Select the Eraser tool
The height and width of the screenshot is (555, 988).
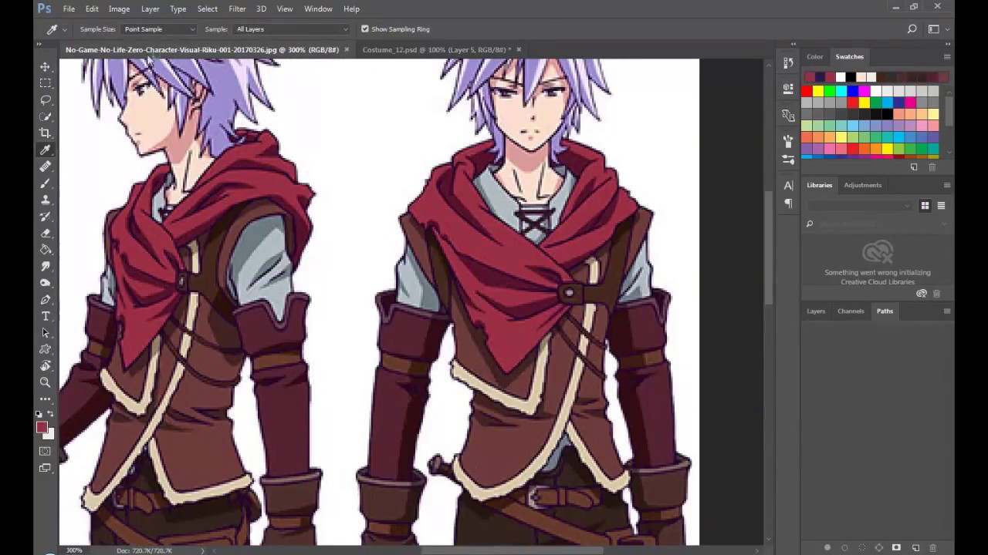click(x=46, y=233)
